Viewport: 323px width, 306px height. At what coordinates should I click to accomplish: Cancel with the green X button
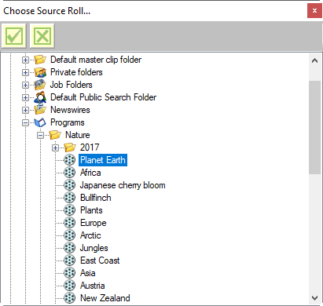point(42,36)
